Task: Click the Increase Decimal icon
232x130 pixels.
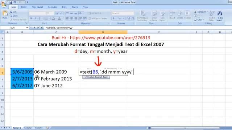Action: (128, 18)
